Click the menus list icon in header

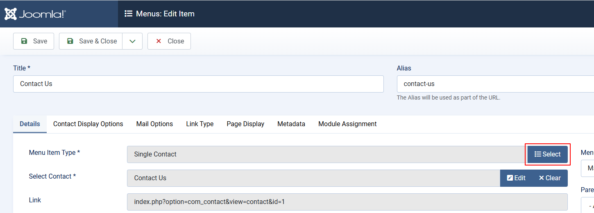point(128,14)
